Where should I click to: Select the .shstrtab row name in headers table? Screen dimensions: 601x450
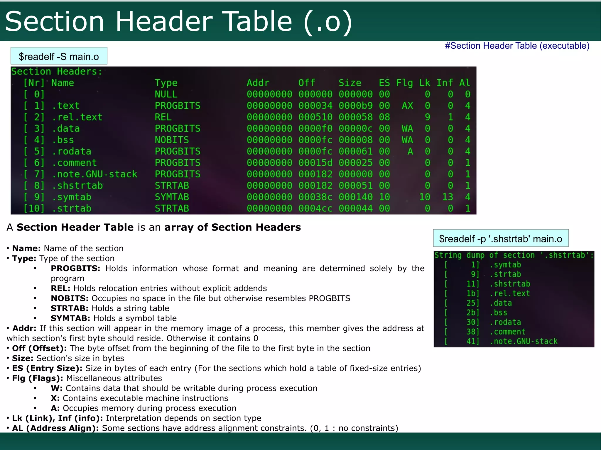click(77, 186)
